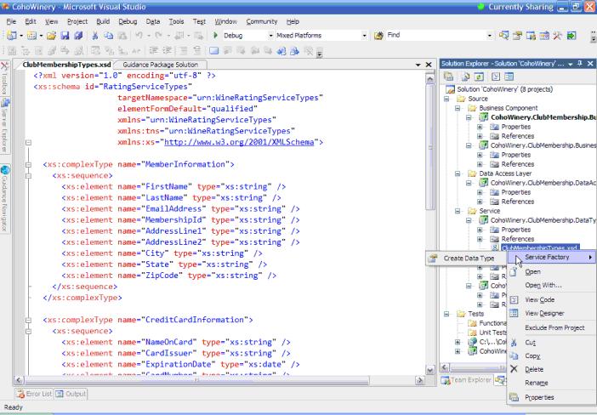Viewport: 597px width, 415px height.
Task: Open the File menu
Action: coord(11,22)
